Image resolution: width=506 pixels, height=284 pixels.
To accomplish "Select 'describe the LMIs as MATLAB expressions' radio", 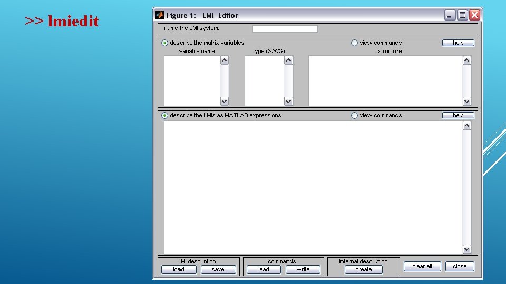I will pyautogui.click(x=164, y=115).
